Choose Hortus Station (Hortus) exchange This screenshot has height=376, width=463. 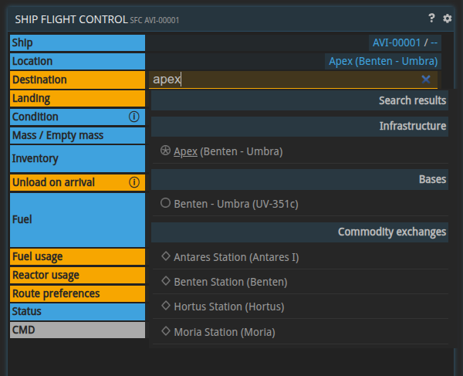[228, 307]
